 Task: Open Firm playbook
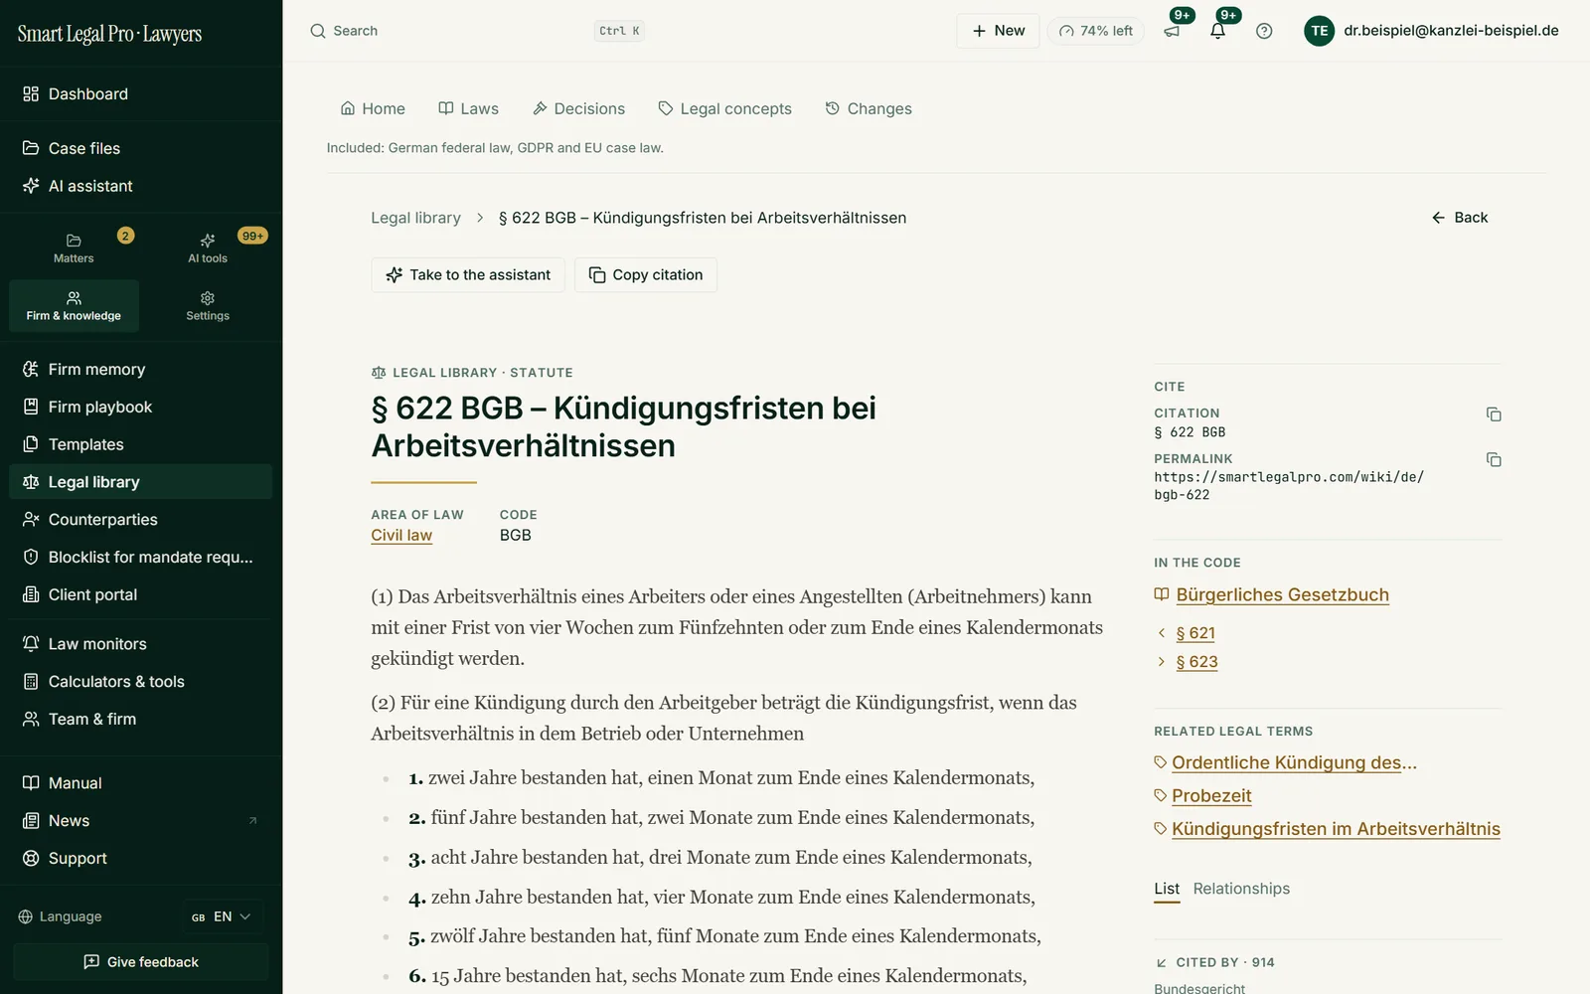141,407
